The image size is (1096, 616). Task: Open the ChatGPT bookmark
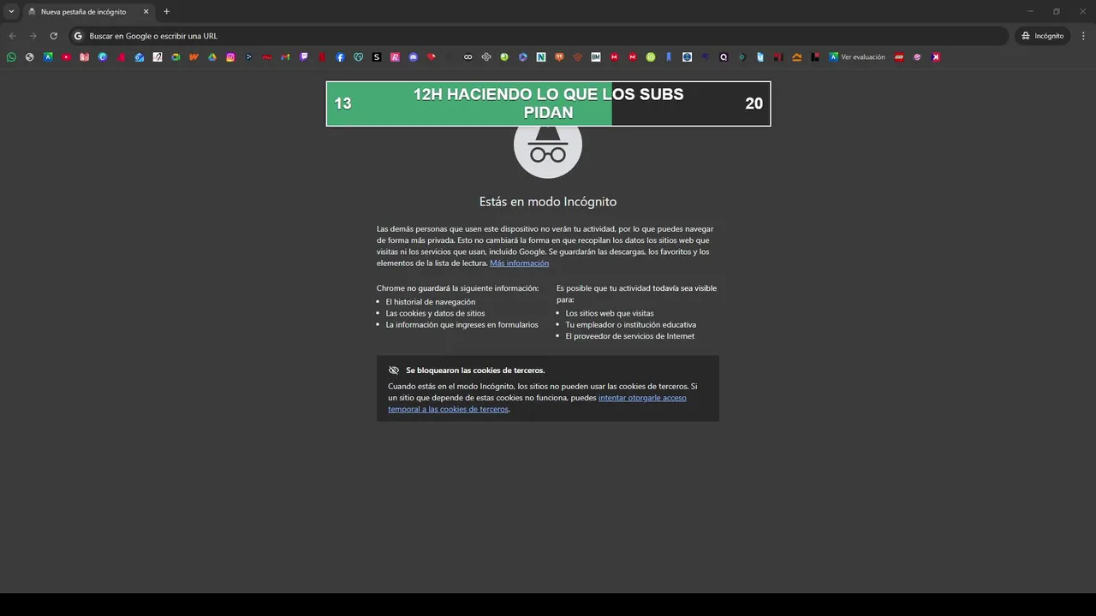coord(486,57)
